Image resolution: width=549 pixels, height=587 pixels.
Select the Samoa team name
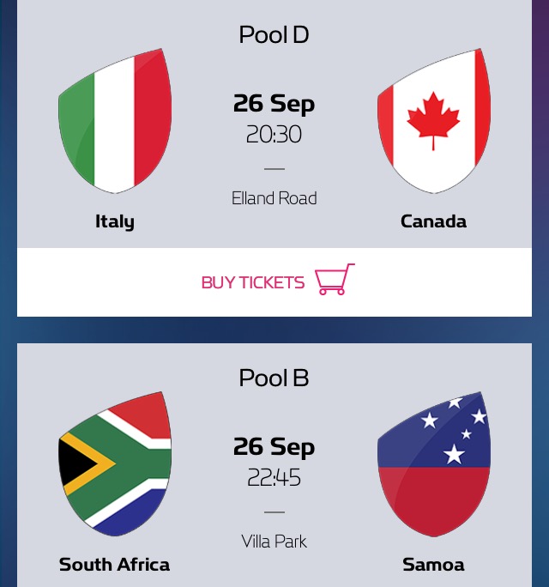click(434, 565)
